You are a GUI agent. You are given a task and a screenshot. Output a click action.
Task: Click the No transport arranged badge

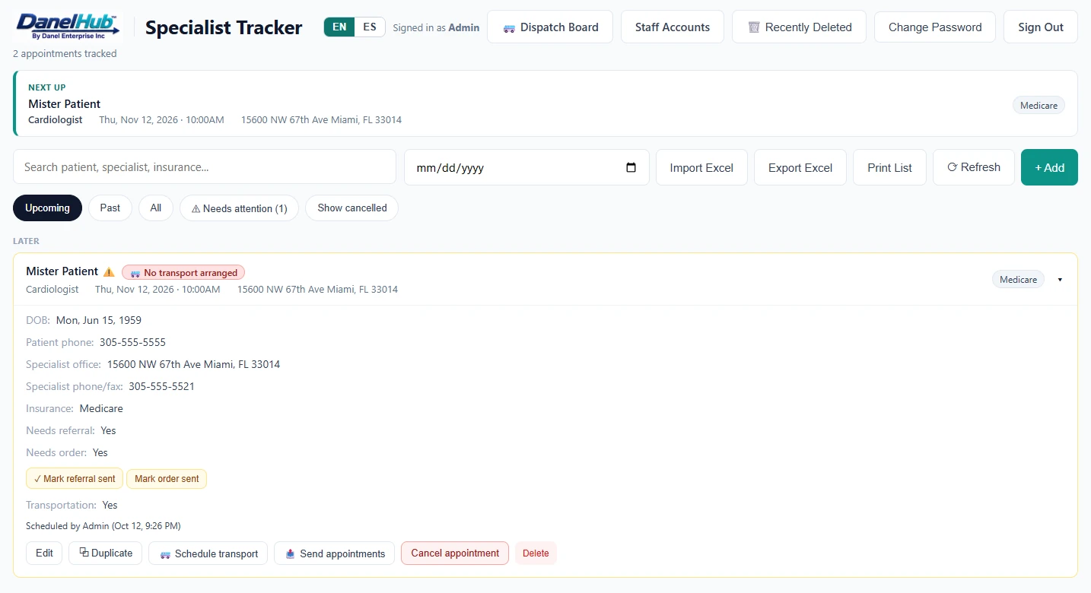click(x=183, y=272)
